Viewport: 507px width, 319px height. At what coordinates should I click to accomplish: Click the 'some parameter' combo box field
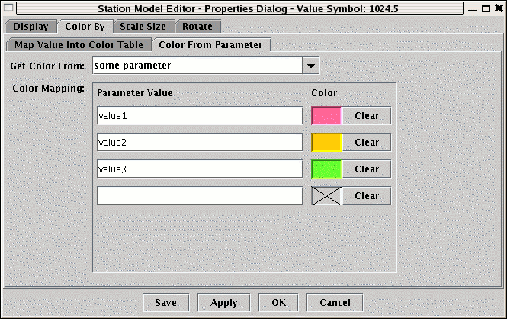197,66
